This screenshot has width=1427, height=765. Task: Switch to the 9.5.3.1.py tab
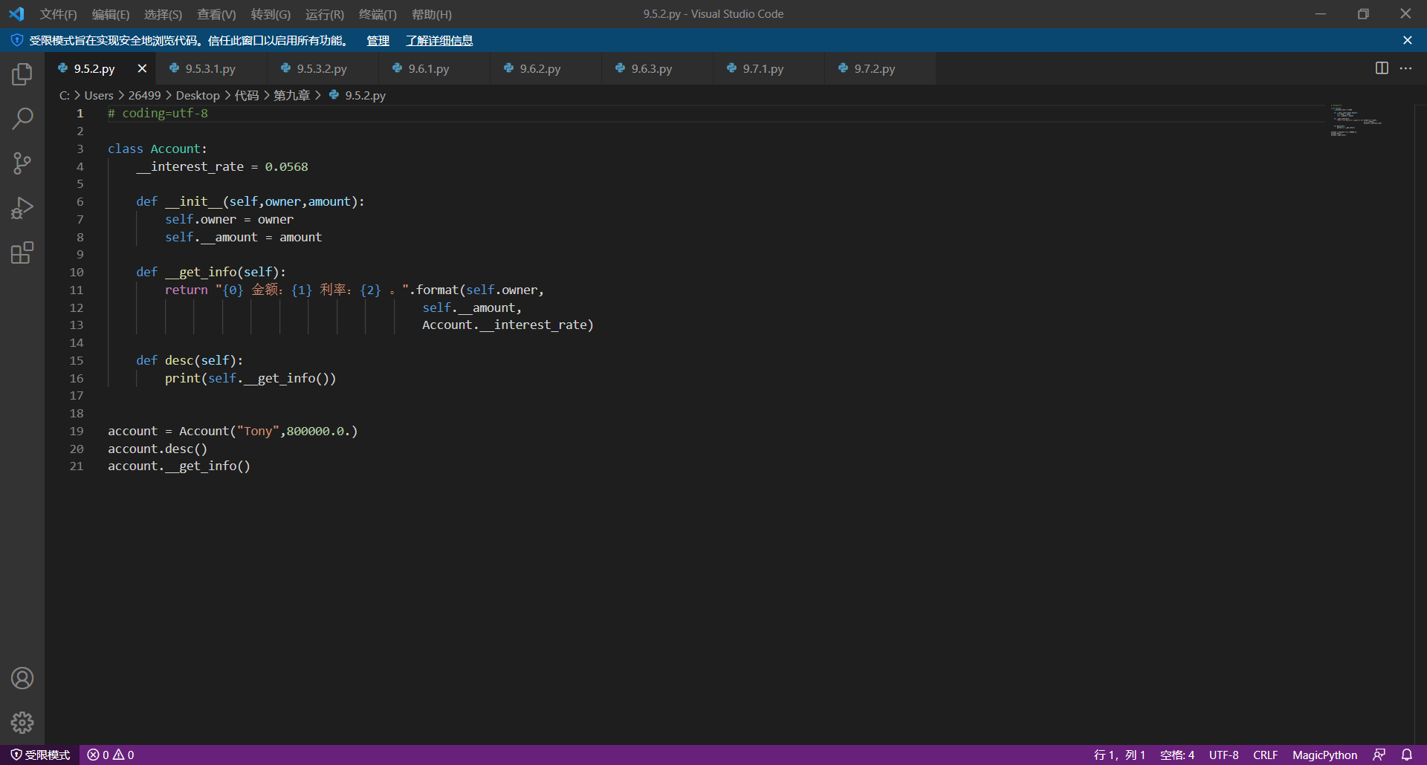tap(211, 68)
